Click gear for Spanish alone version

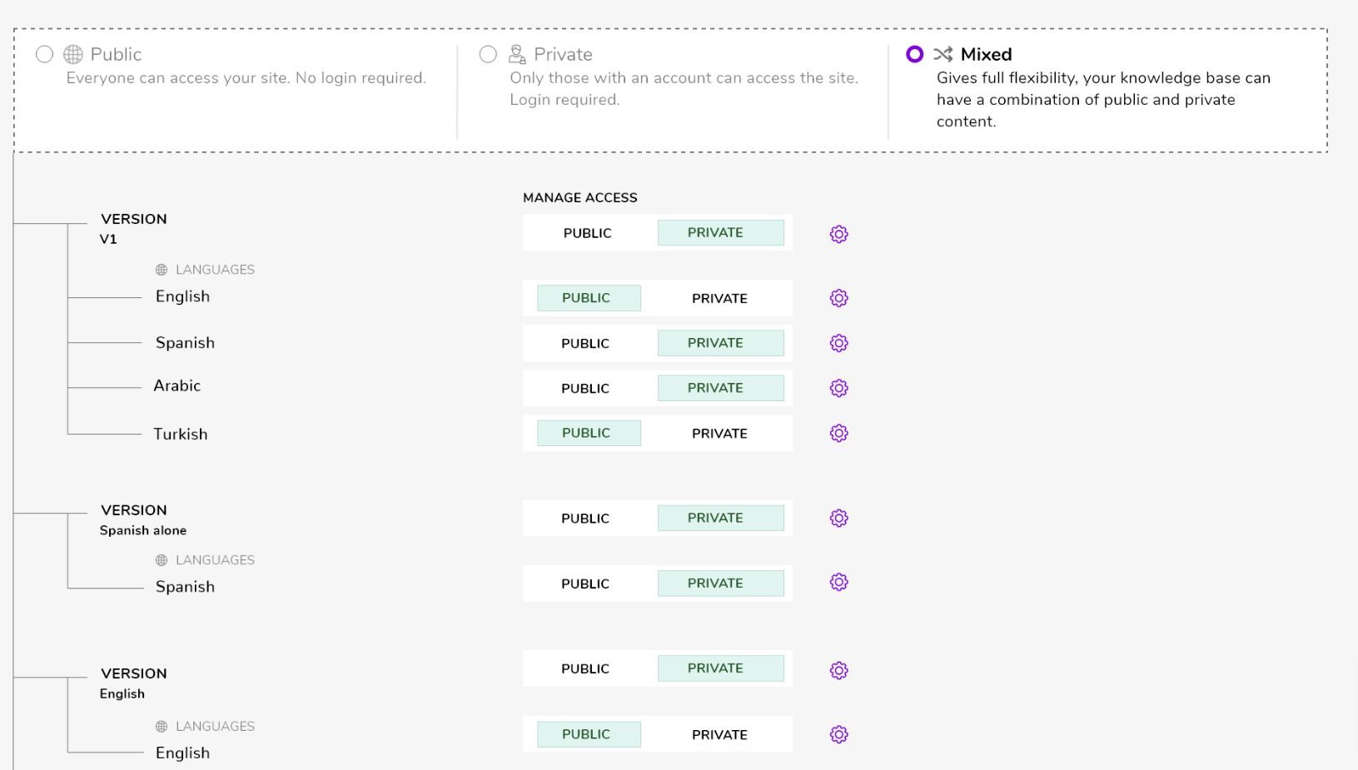click(838, 518)
